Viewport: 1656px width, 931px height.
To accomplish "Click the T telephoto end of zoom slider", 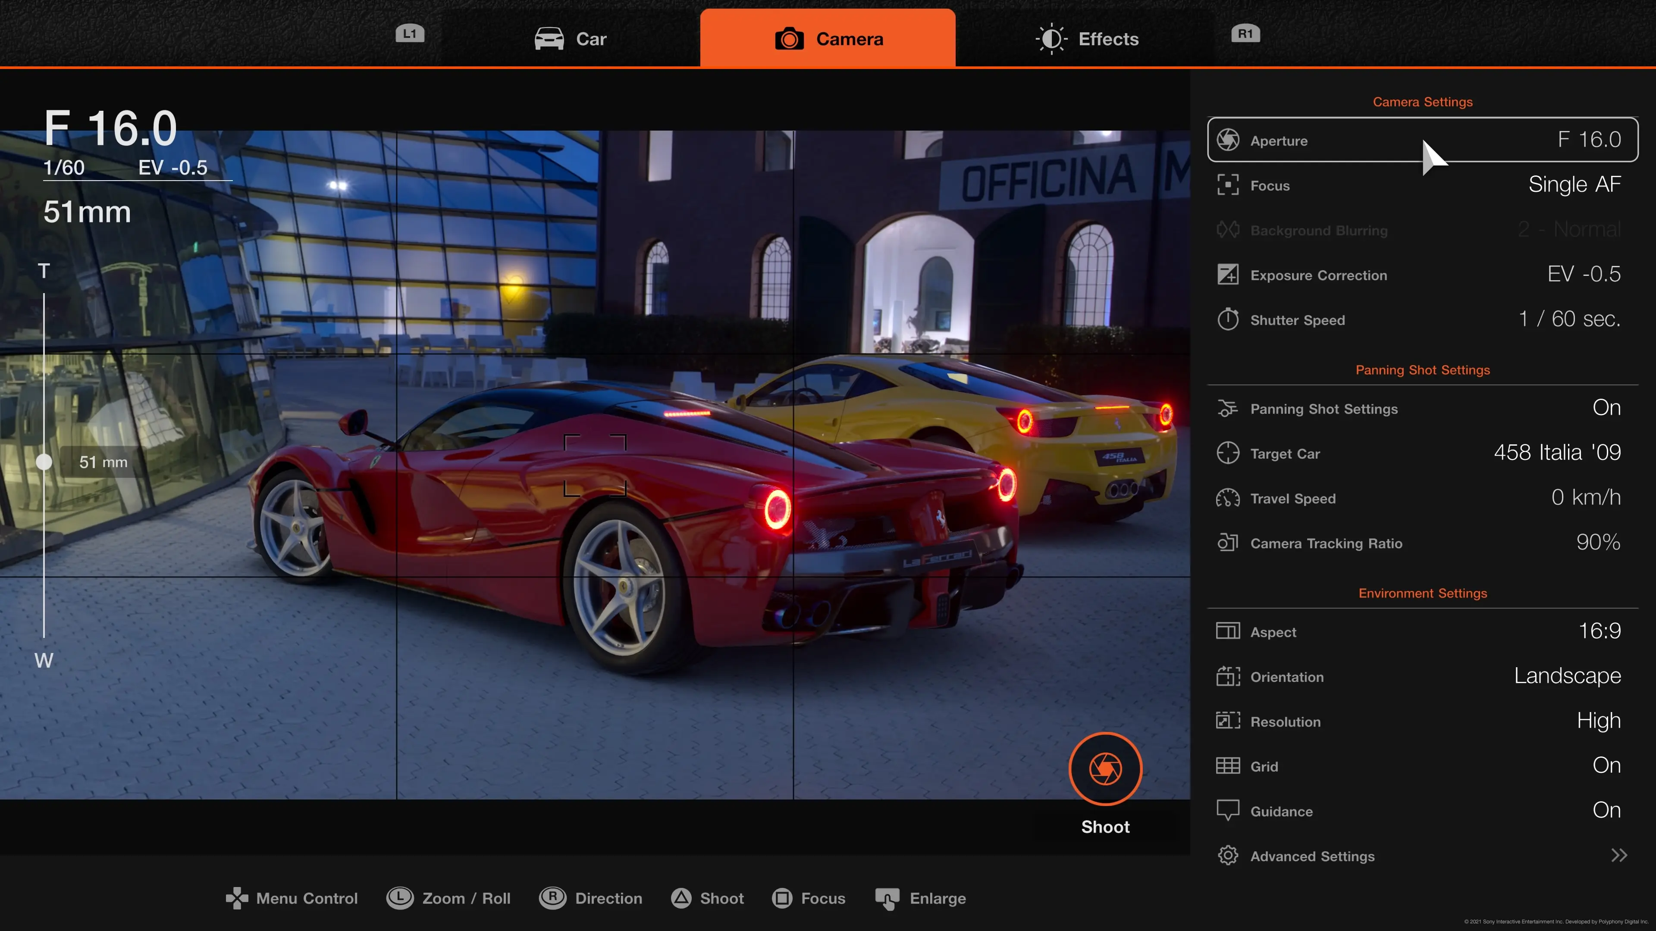I will click(x=44, y=271).
